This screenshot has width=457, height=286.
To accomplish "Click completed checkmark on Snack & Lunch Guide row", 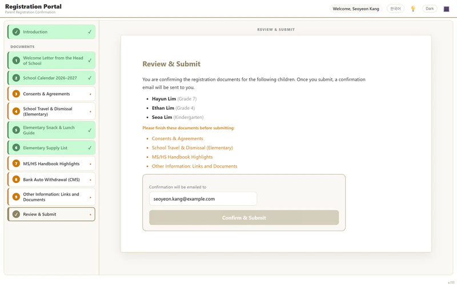I will [x=90, y=130].
